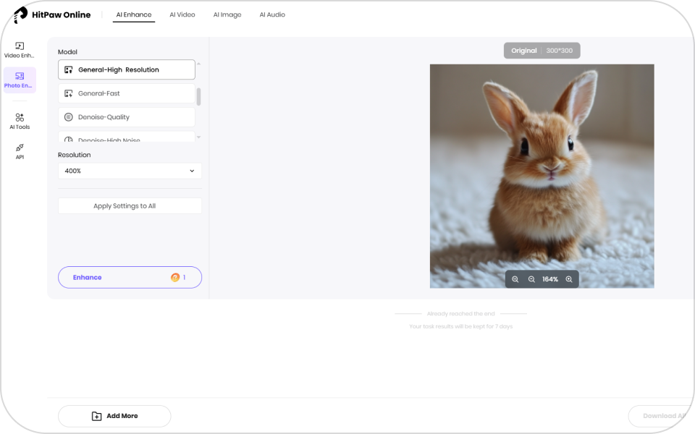Click model list scroll-down arrow
Screen dimensions: 695x434
[198, 137]
